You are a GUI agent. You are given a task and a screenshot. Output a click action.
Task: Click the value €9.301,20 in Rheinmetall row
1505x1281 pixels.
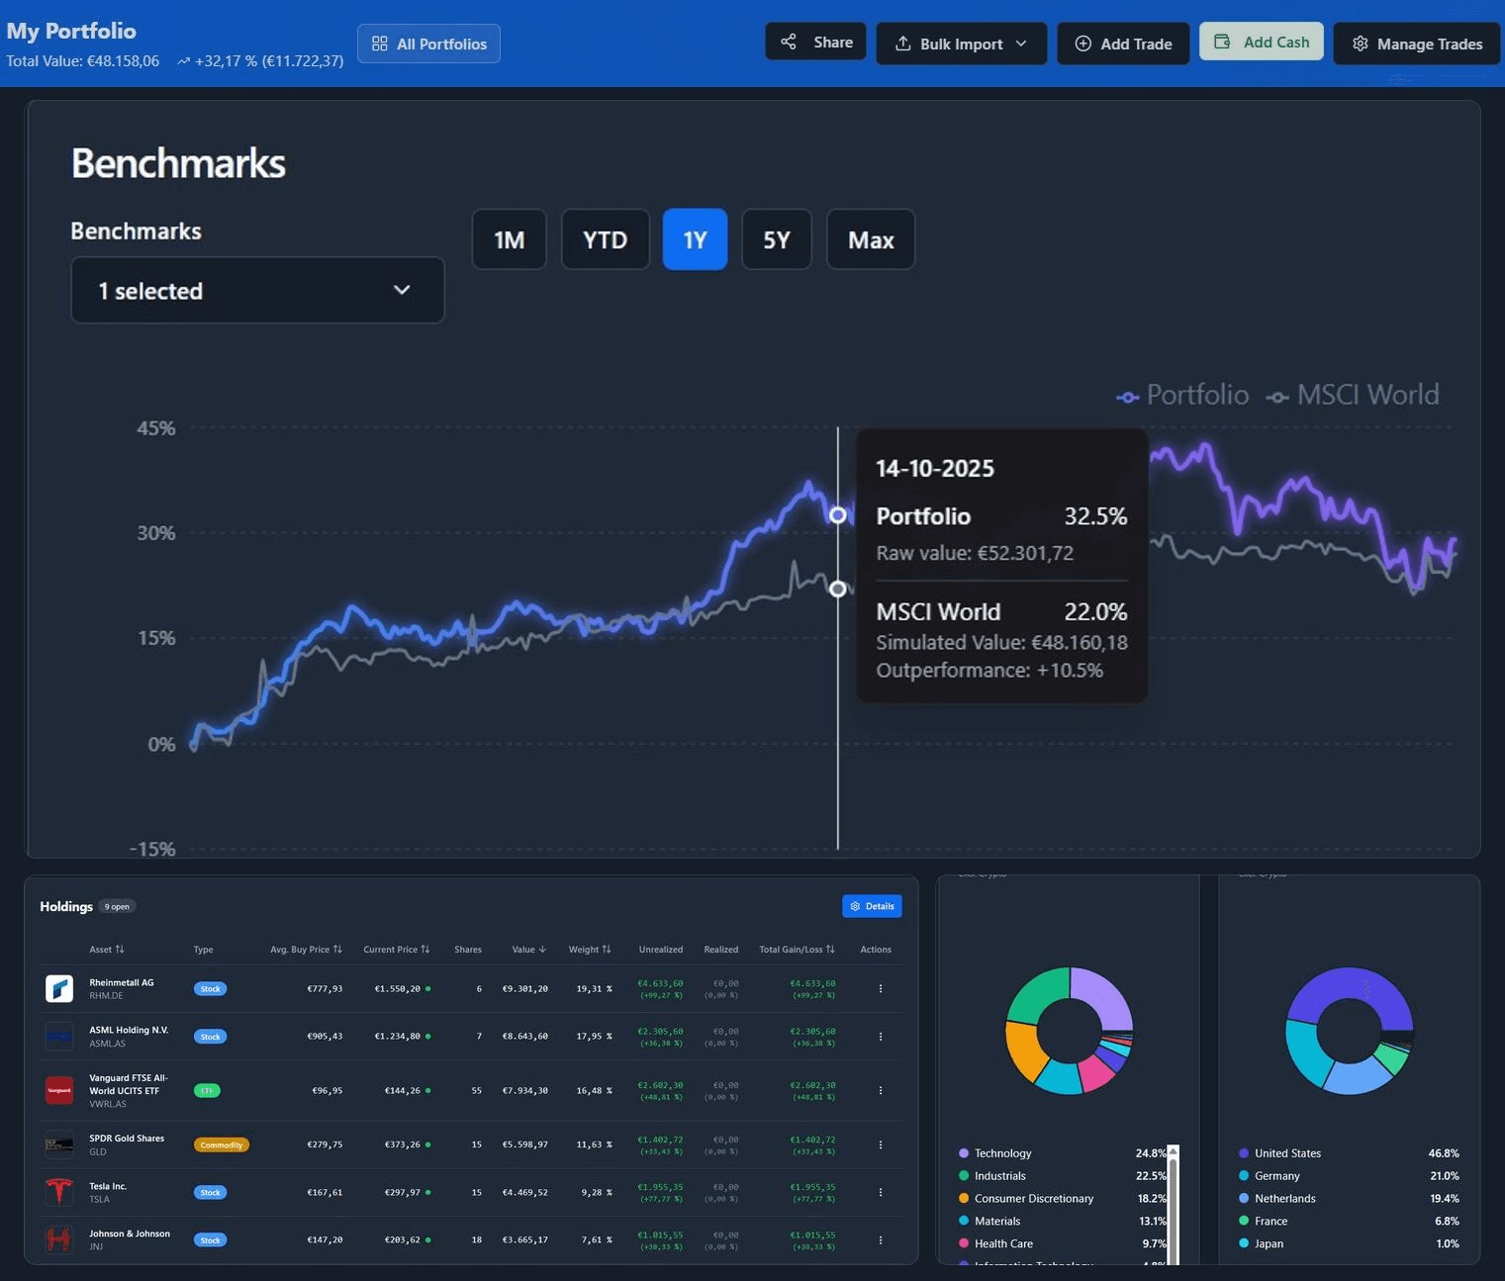[524, 988]
